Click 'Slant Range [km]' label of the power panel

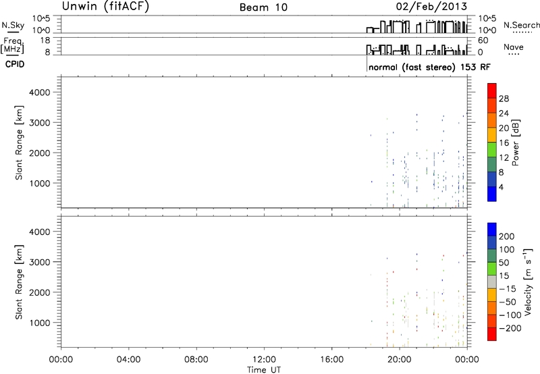[x=19, y=142]
